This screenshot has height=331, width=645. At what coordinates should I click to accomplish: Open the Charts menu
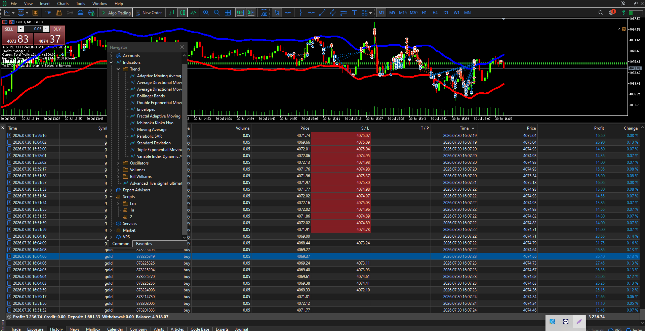point(63,4)
